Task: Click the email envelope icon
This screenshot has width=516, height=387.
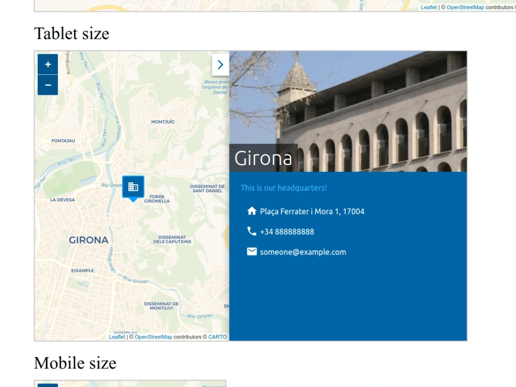Action: click(x=252, y=252)
